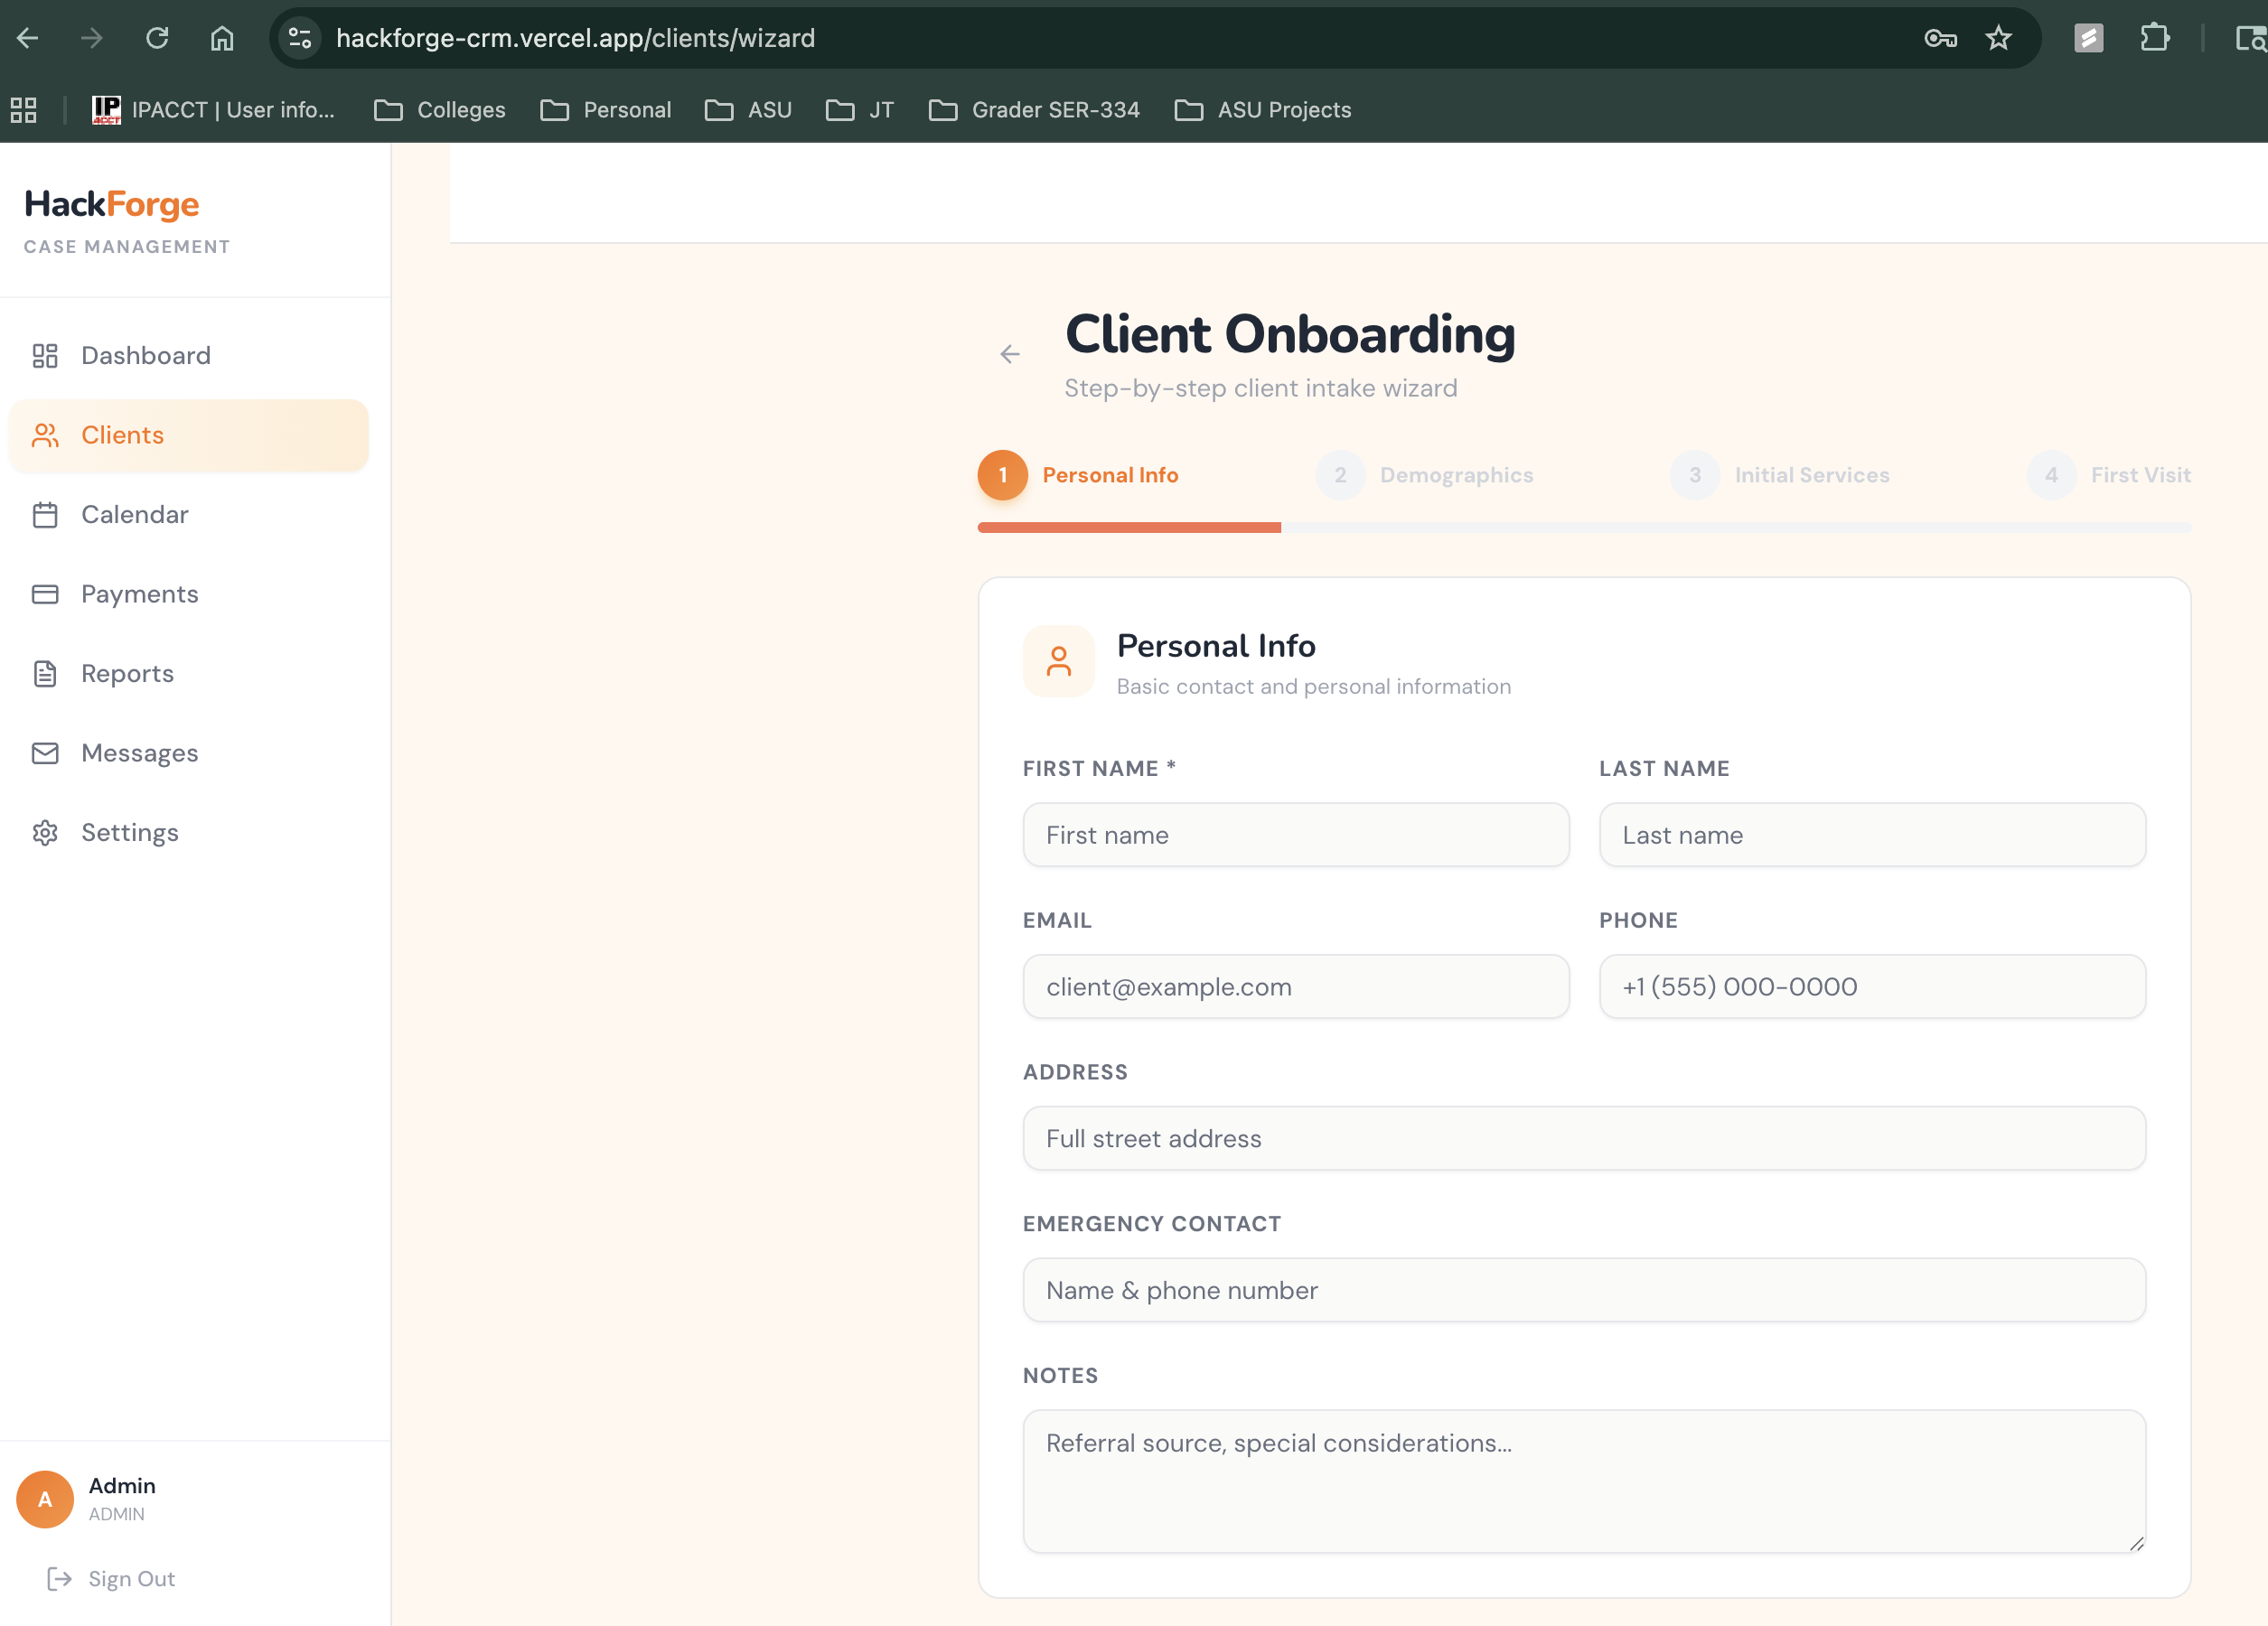Click the Calendar sidebar icon

coord(45,514)
